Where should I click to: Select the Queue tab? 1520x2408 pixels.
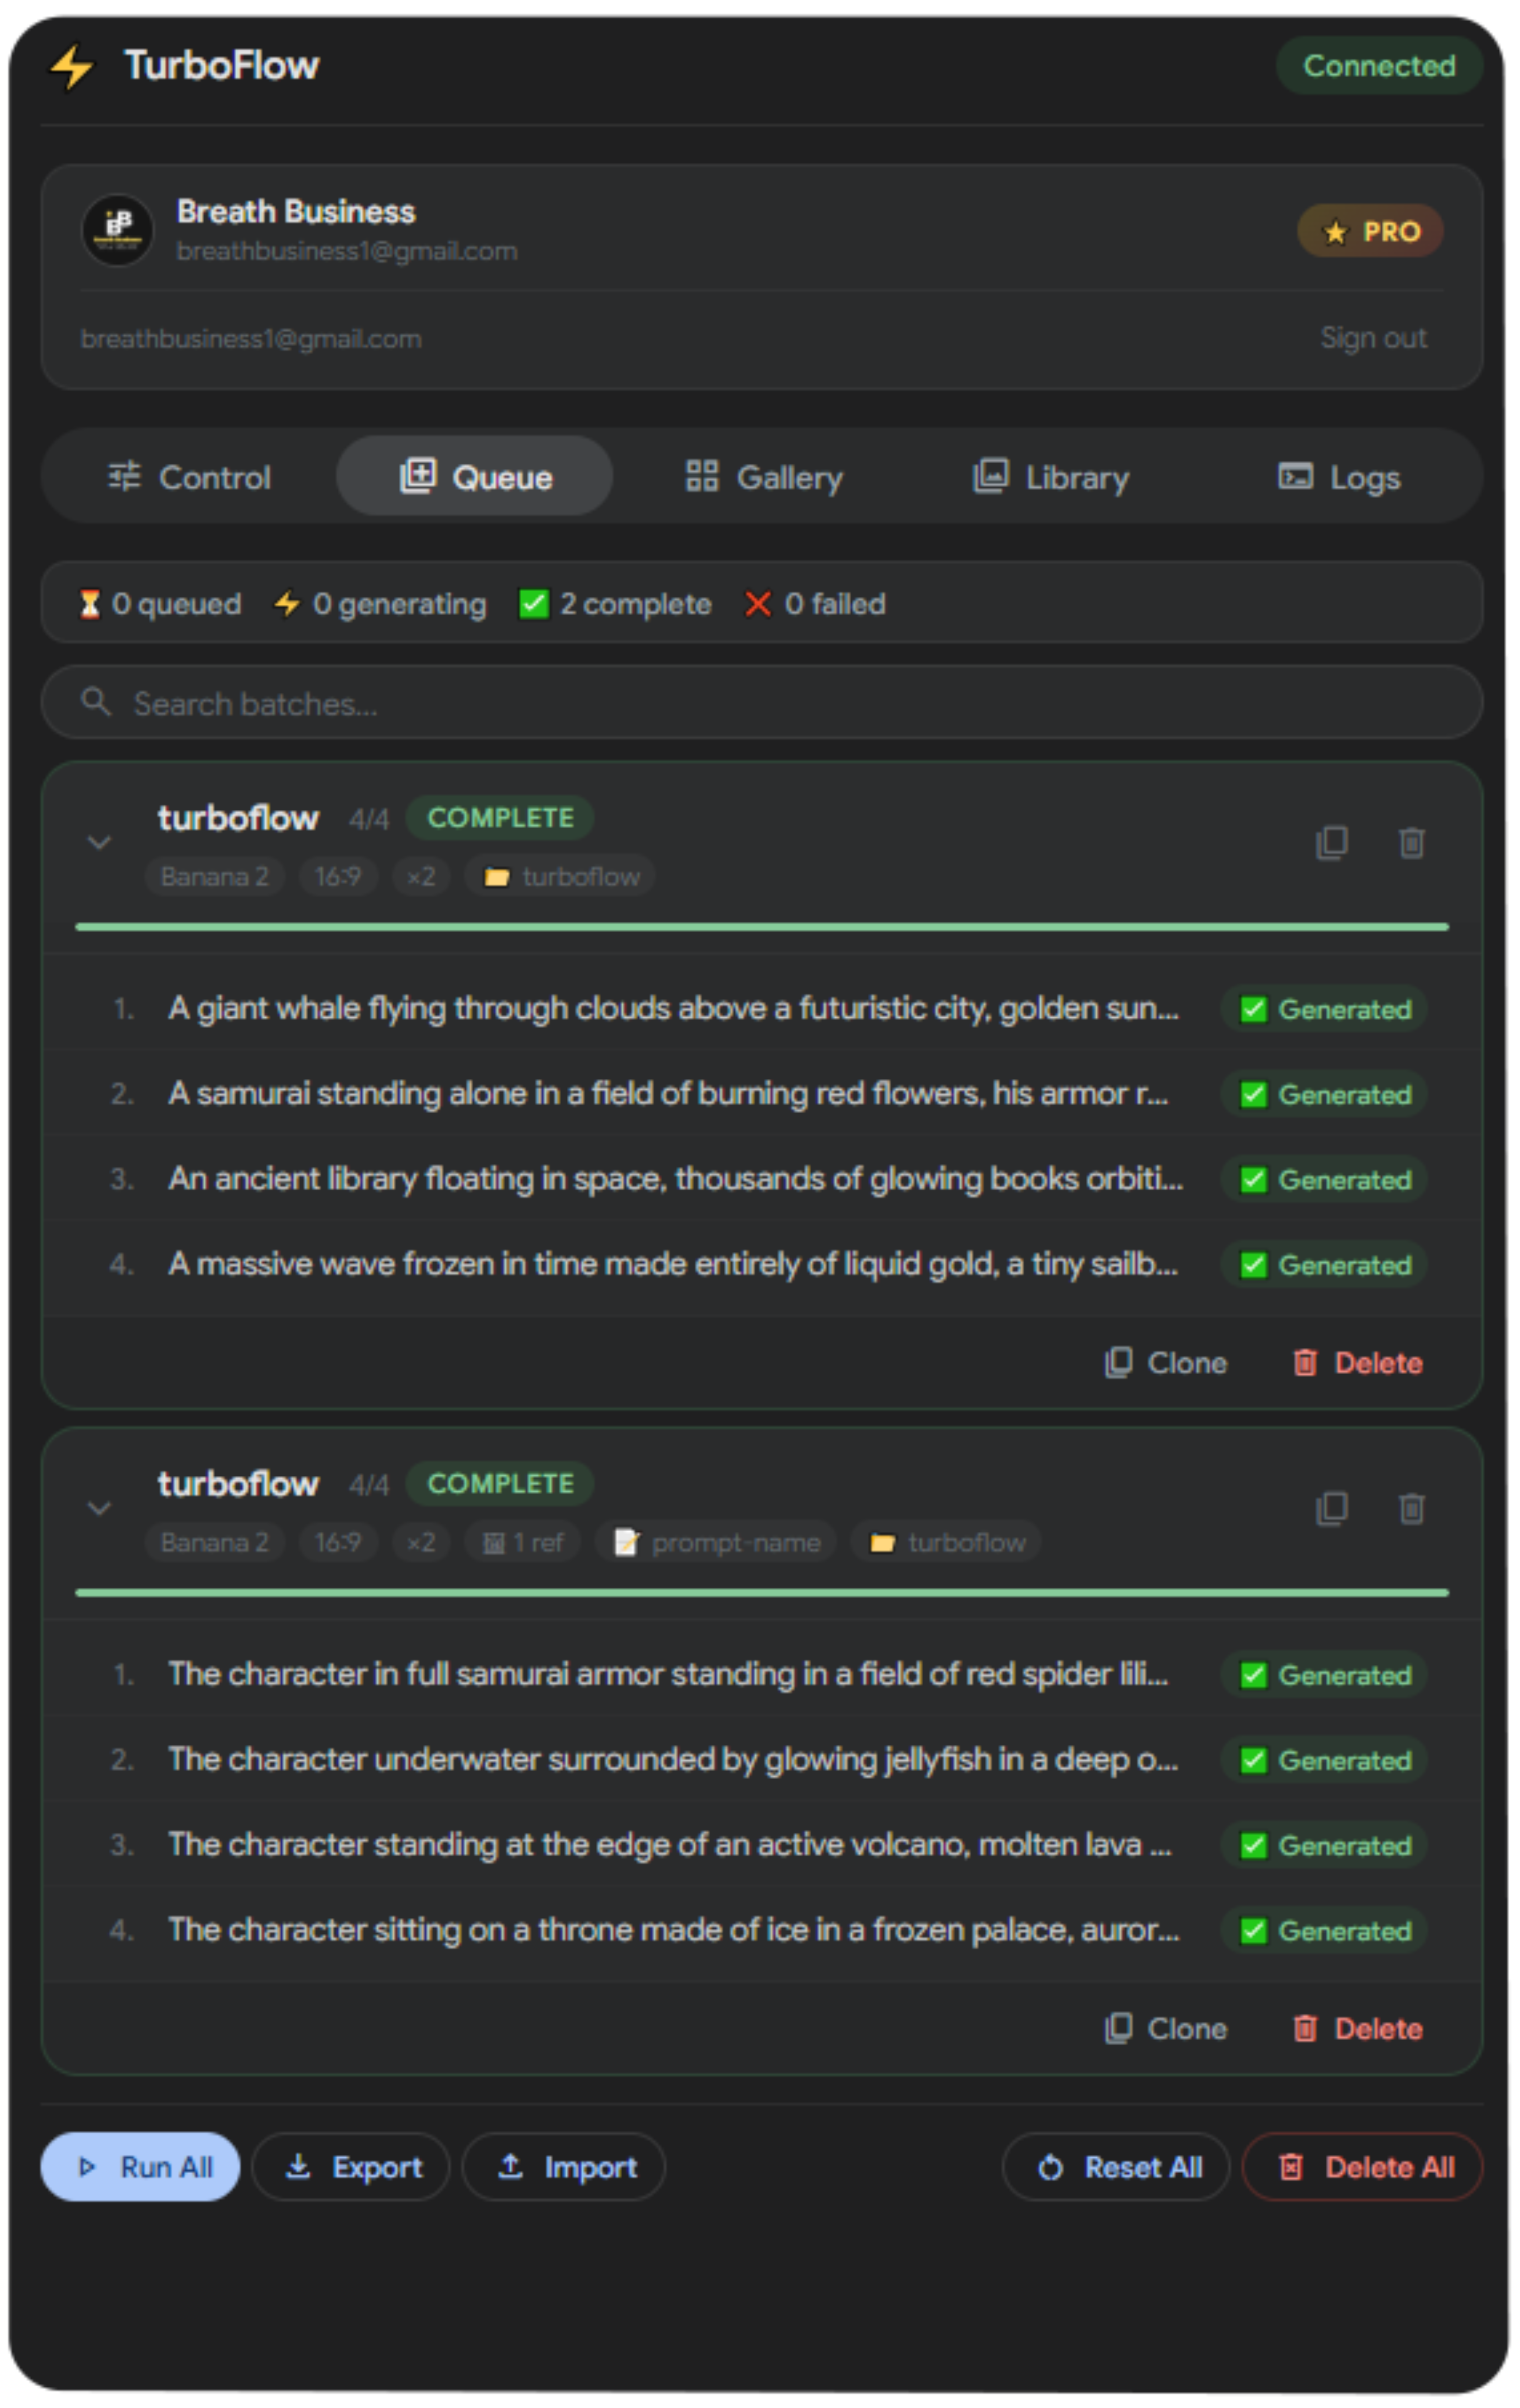pyautogui.click(x=475, y=477)
